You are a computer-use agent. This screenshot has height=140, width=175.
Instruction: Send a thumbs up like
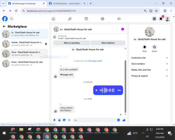tap(124, 120)
